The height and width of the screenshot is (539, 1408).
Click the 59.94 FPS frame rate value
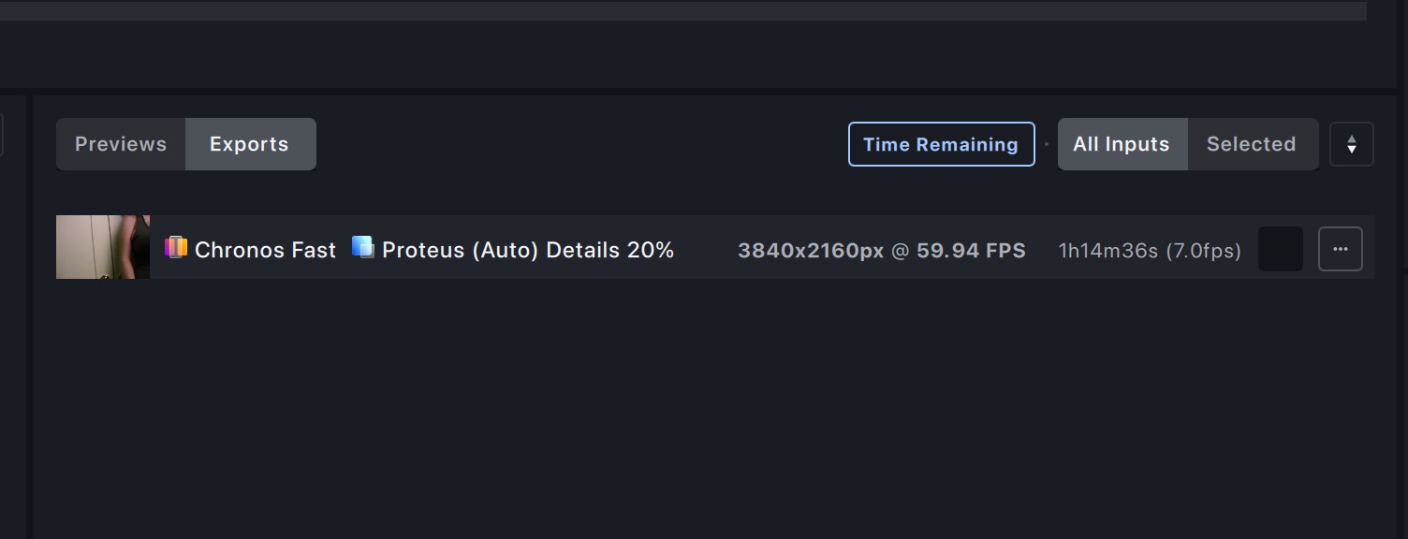(x=971, y=251)
